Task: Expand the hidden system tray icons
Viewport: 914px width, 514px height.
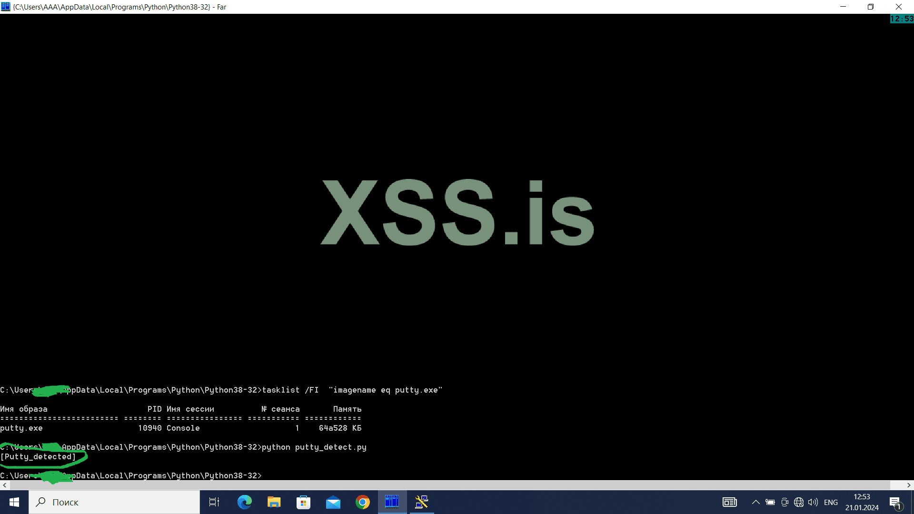Action: (x=756, y=502)
